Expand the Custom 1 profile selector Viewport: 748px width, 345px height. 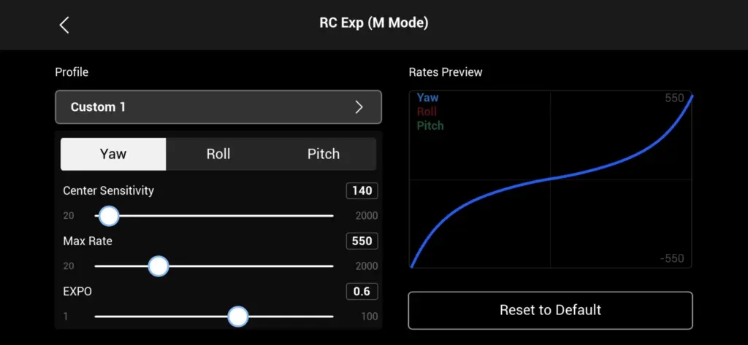click(x=218, y=107)
